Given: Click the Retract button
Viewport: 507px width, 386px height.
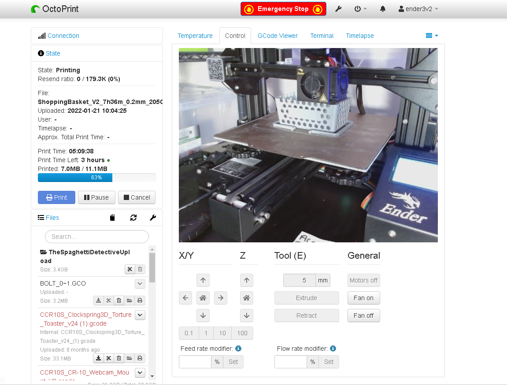Looking at the screenshot, I should coord(307,315).
